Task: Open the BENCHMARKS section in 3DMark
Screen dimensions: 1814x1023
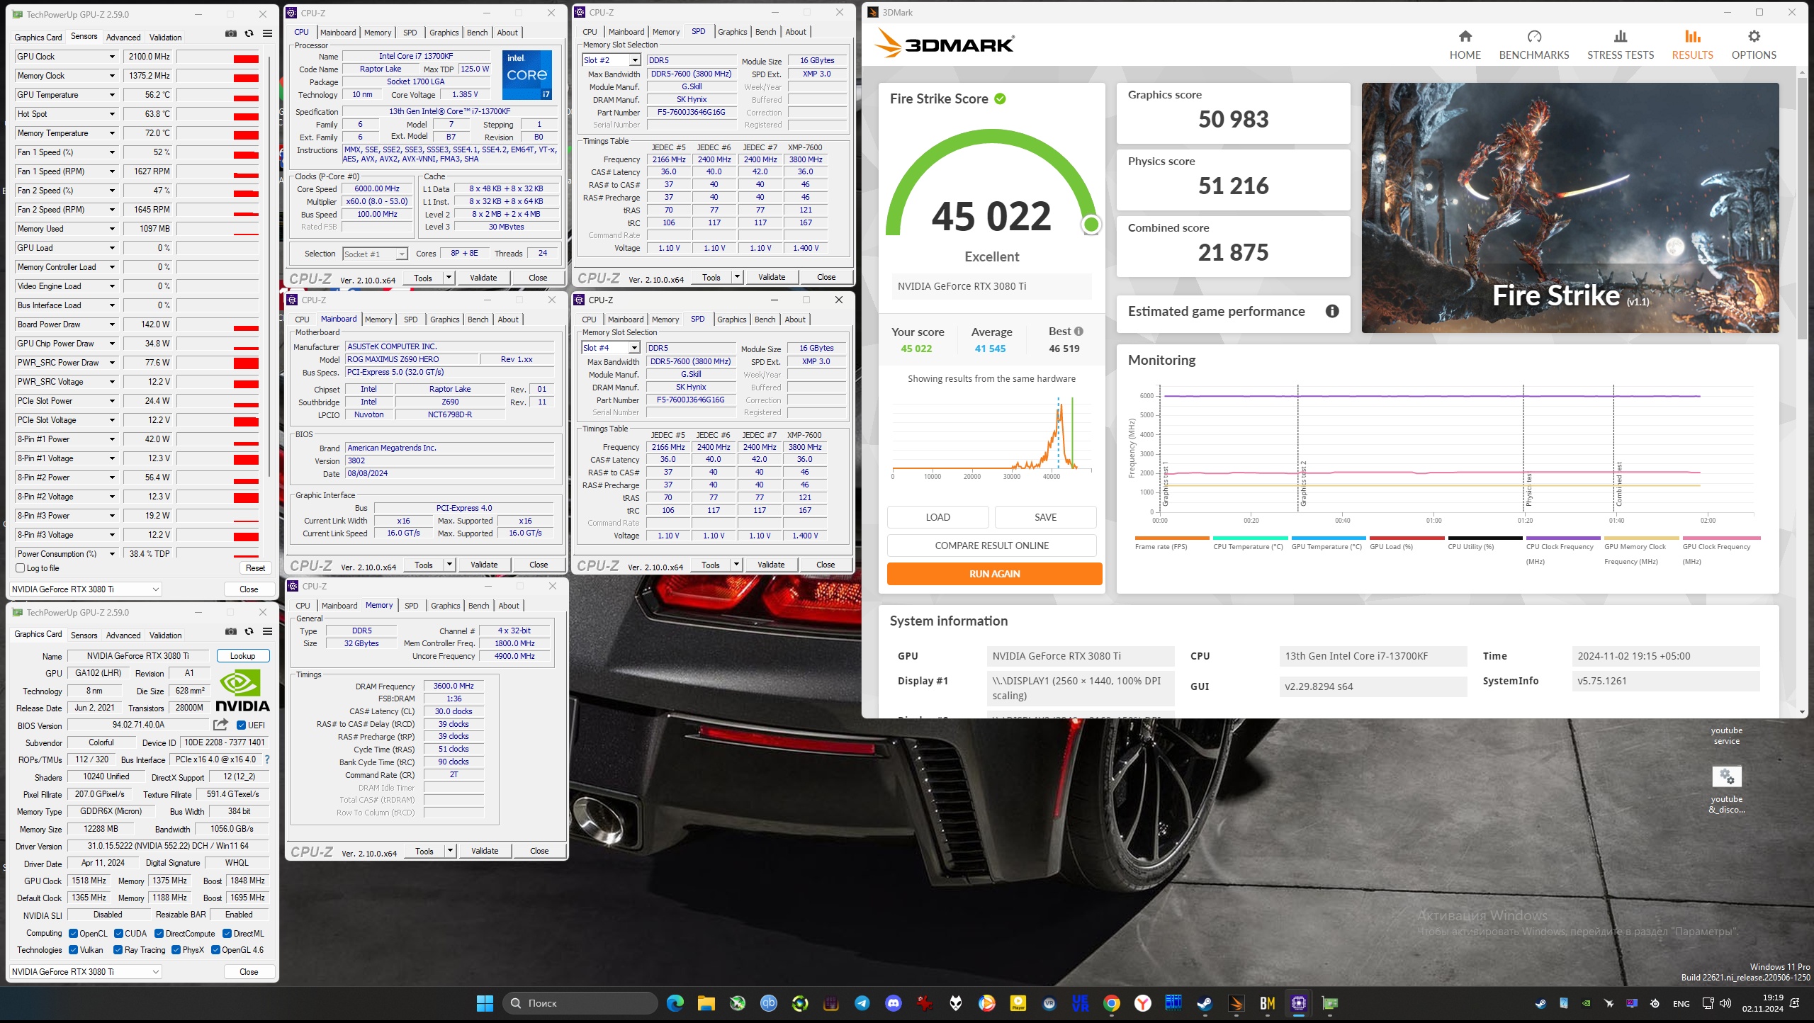Action: (x=1534, y=45)
